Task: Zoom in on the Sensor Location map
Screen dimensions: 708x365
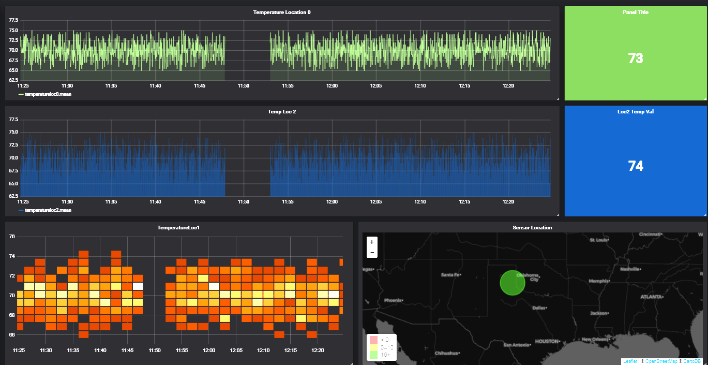Action: (x=372, y=242)
